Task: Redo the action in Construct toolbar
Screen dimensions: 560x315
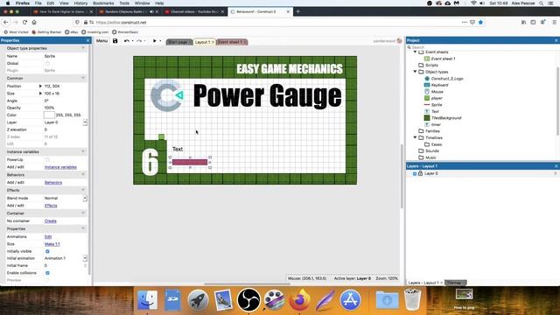Action: coord(139,41)
